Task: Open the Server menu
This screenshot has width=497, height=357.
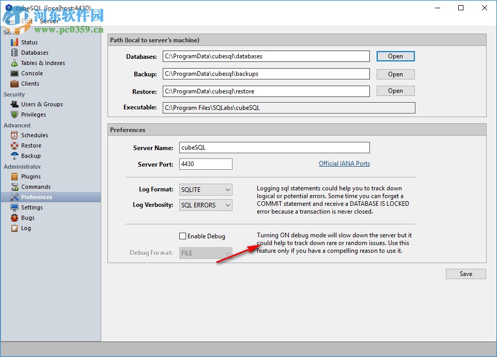Action: [49, 21]
